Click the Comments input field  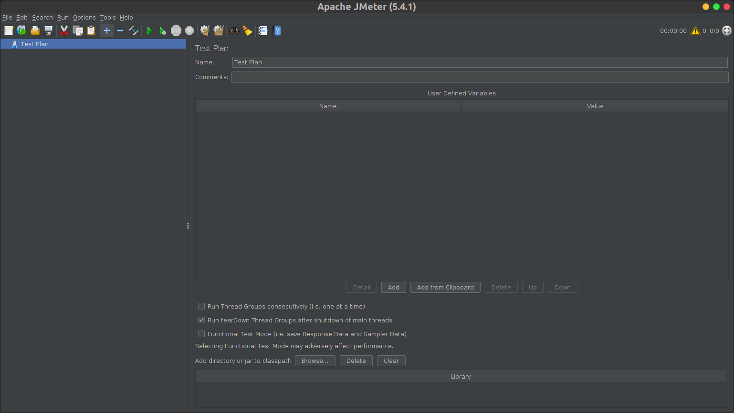480,77
